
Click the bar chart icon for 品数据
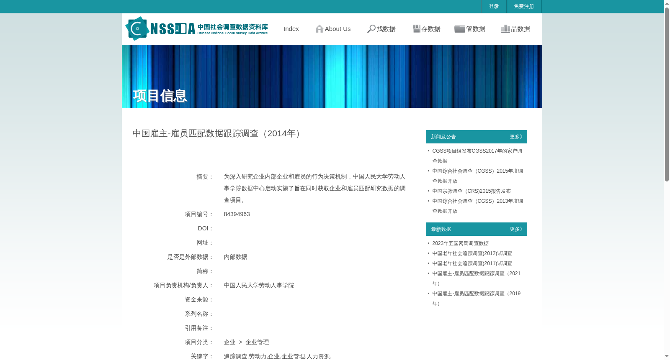point(506,29)
